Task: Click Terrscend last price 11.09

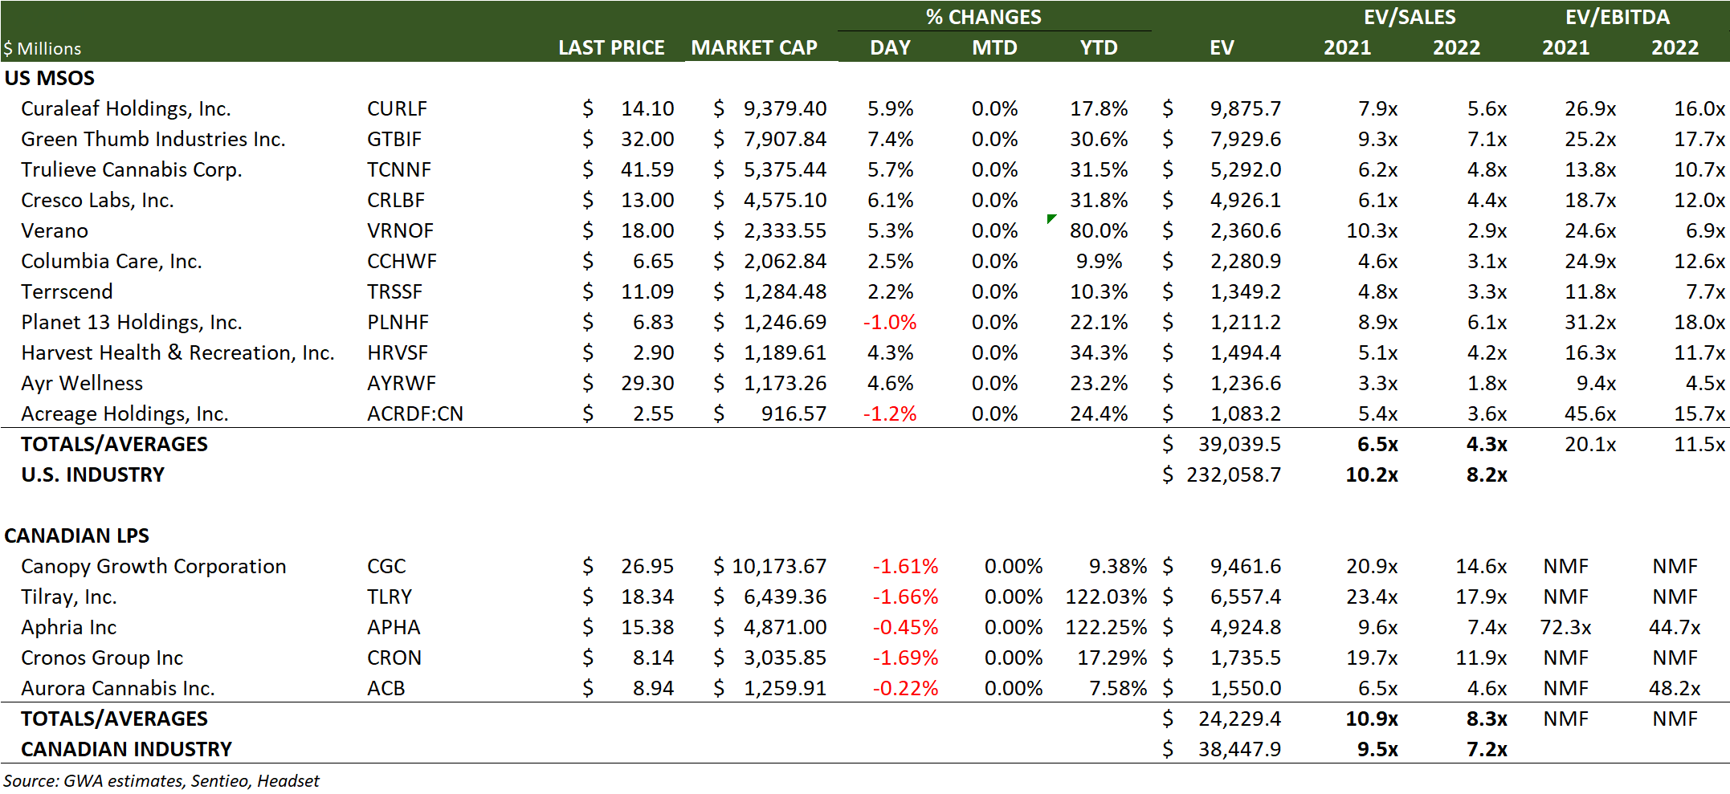Action: (647, 291)
